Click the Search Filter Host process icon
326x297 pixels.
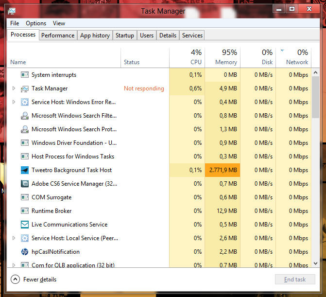click(25, 116)
